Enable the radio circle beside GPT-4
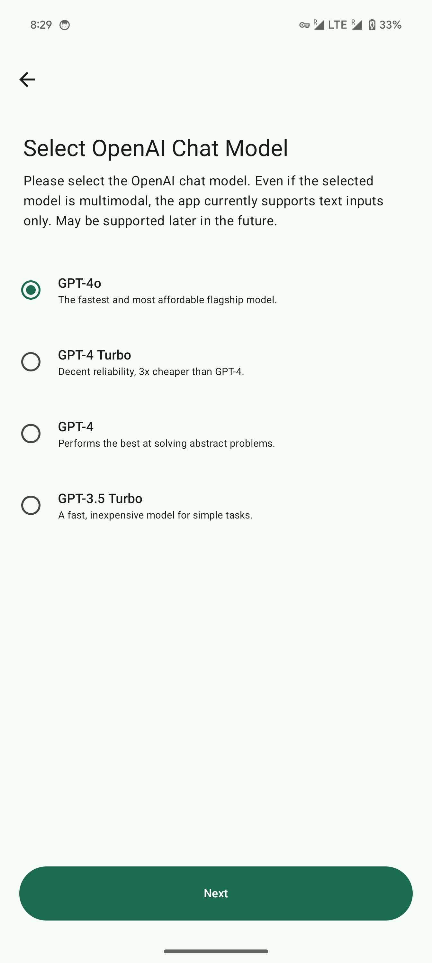 [31, 434]
